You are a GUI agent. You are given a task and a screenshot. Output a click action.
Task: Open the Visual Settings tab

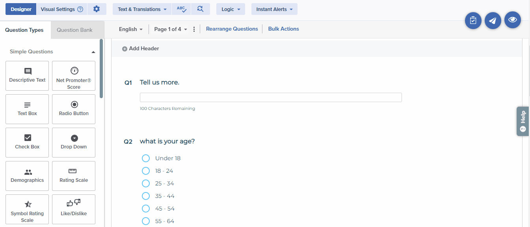[61, 9]
